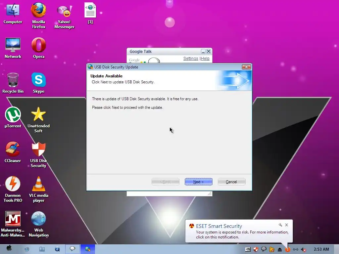Close the Google Talk window
The height and width of the screenshot is (254, 339).
pos(209,51)
